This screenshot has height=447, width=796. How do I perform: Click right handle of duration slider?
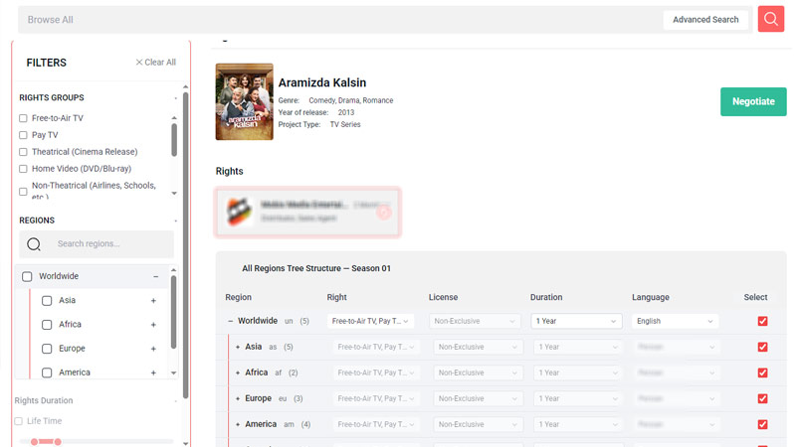coord(58,442)
